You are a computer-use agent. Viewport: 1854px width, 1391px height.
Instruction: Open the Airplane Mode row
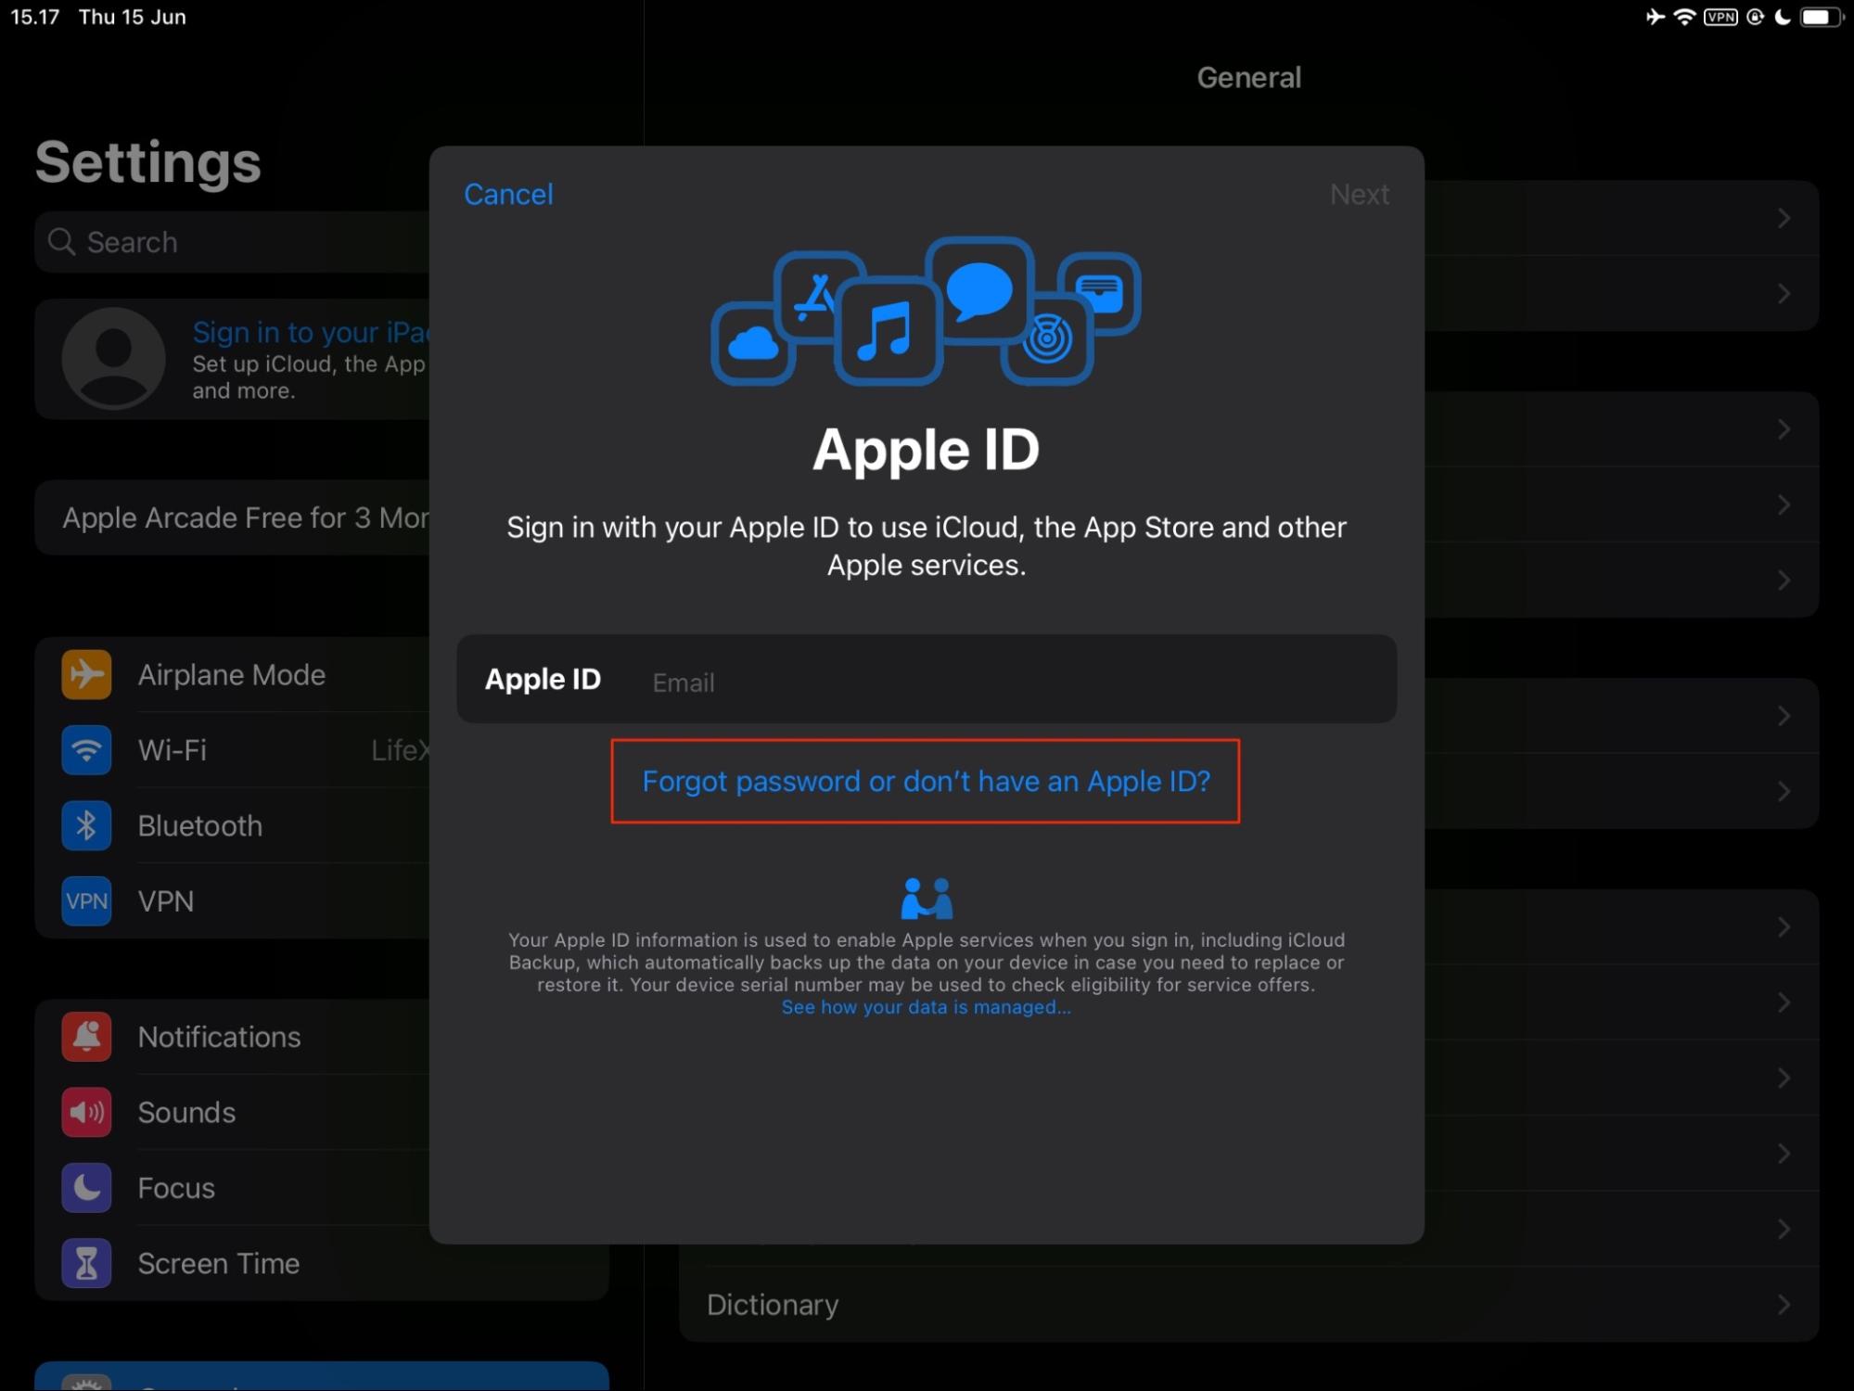coord(232,674)
